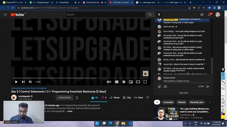Open the YouTube account avatar menu
Image resolution: width=227 pixels, height=127 pixels.
218,14
